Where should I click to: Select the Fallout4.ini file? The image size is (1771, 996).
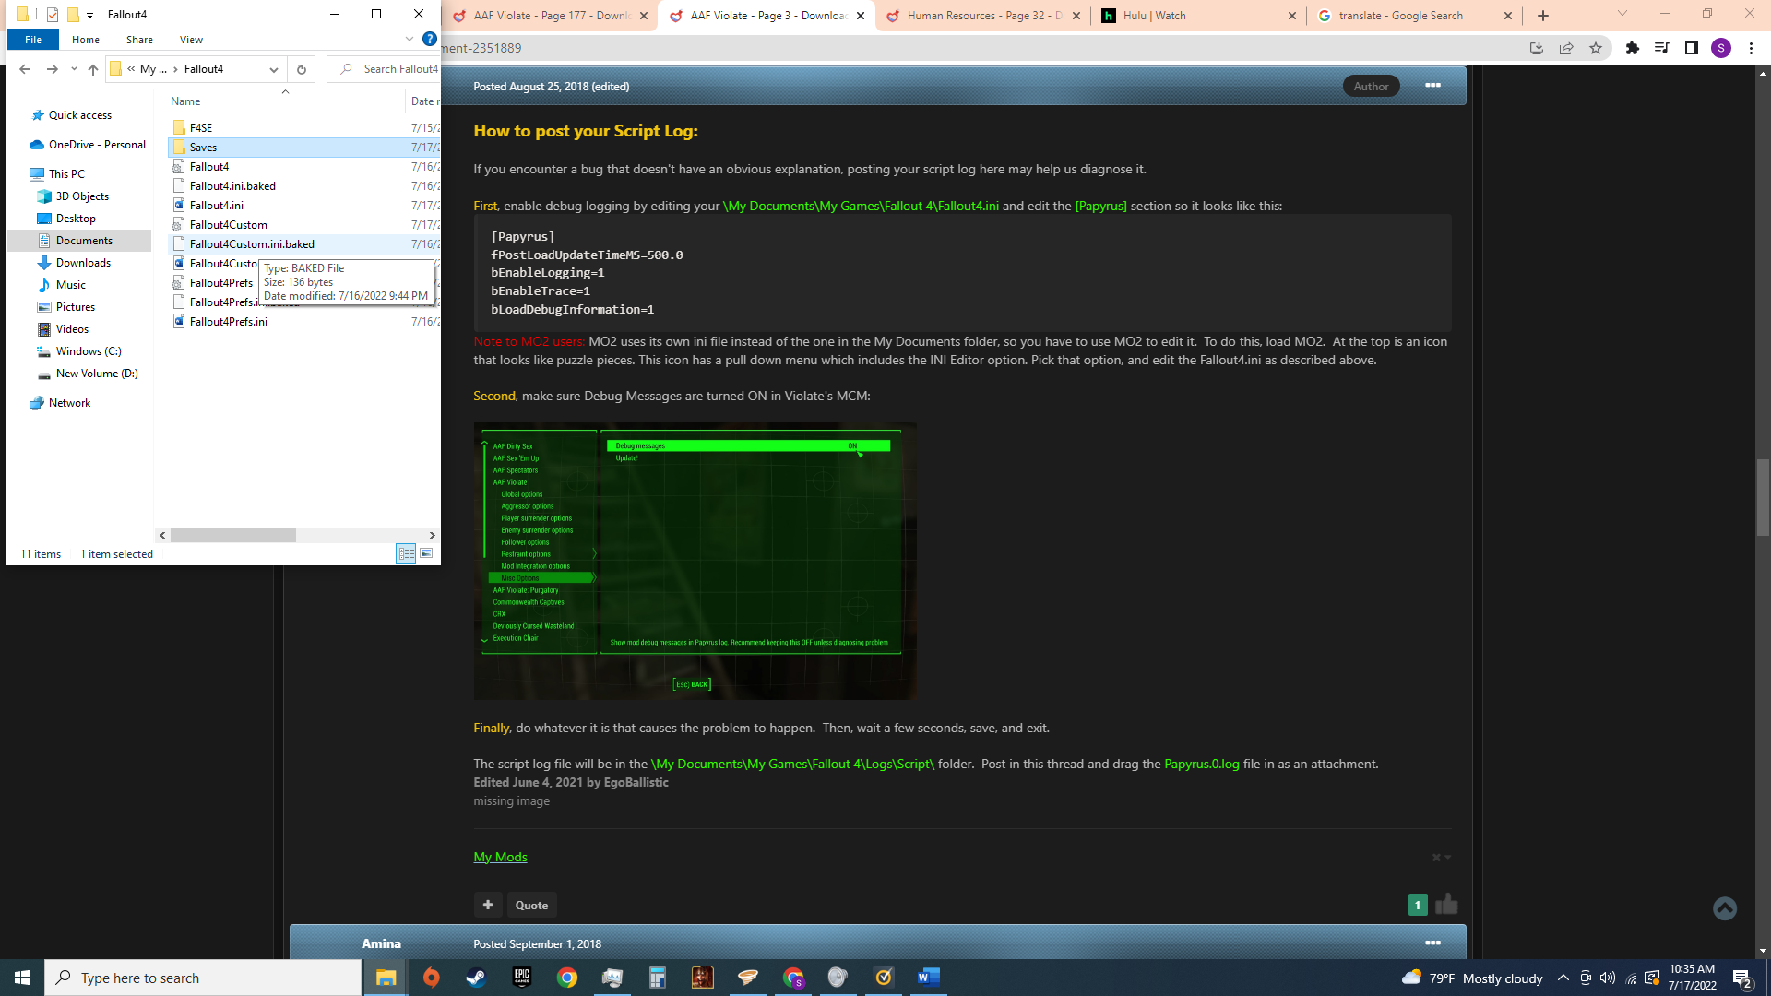coord(216,206)
